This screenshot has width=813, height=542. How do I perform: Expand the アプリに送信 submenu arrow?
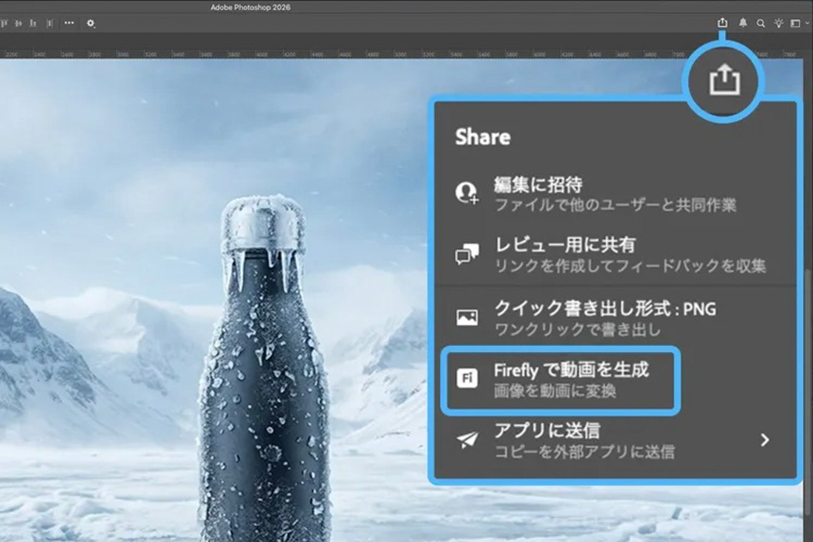pyautogui.click(x=765, y=440)
